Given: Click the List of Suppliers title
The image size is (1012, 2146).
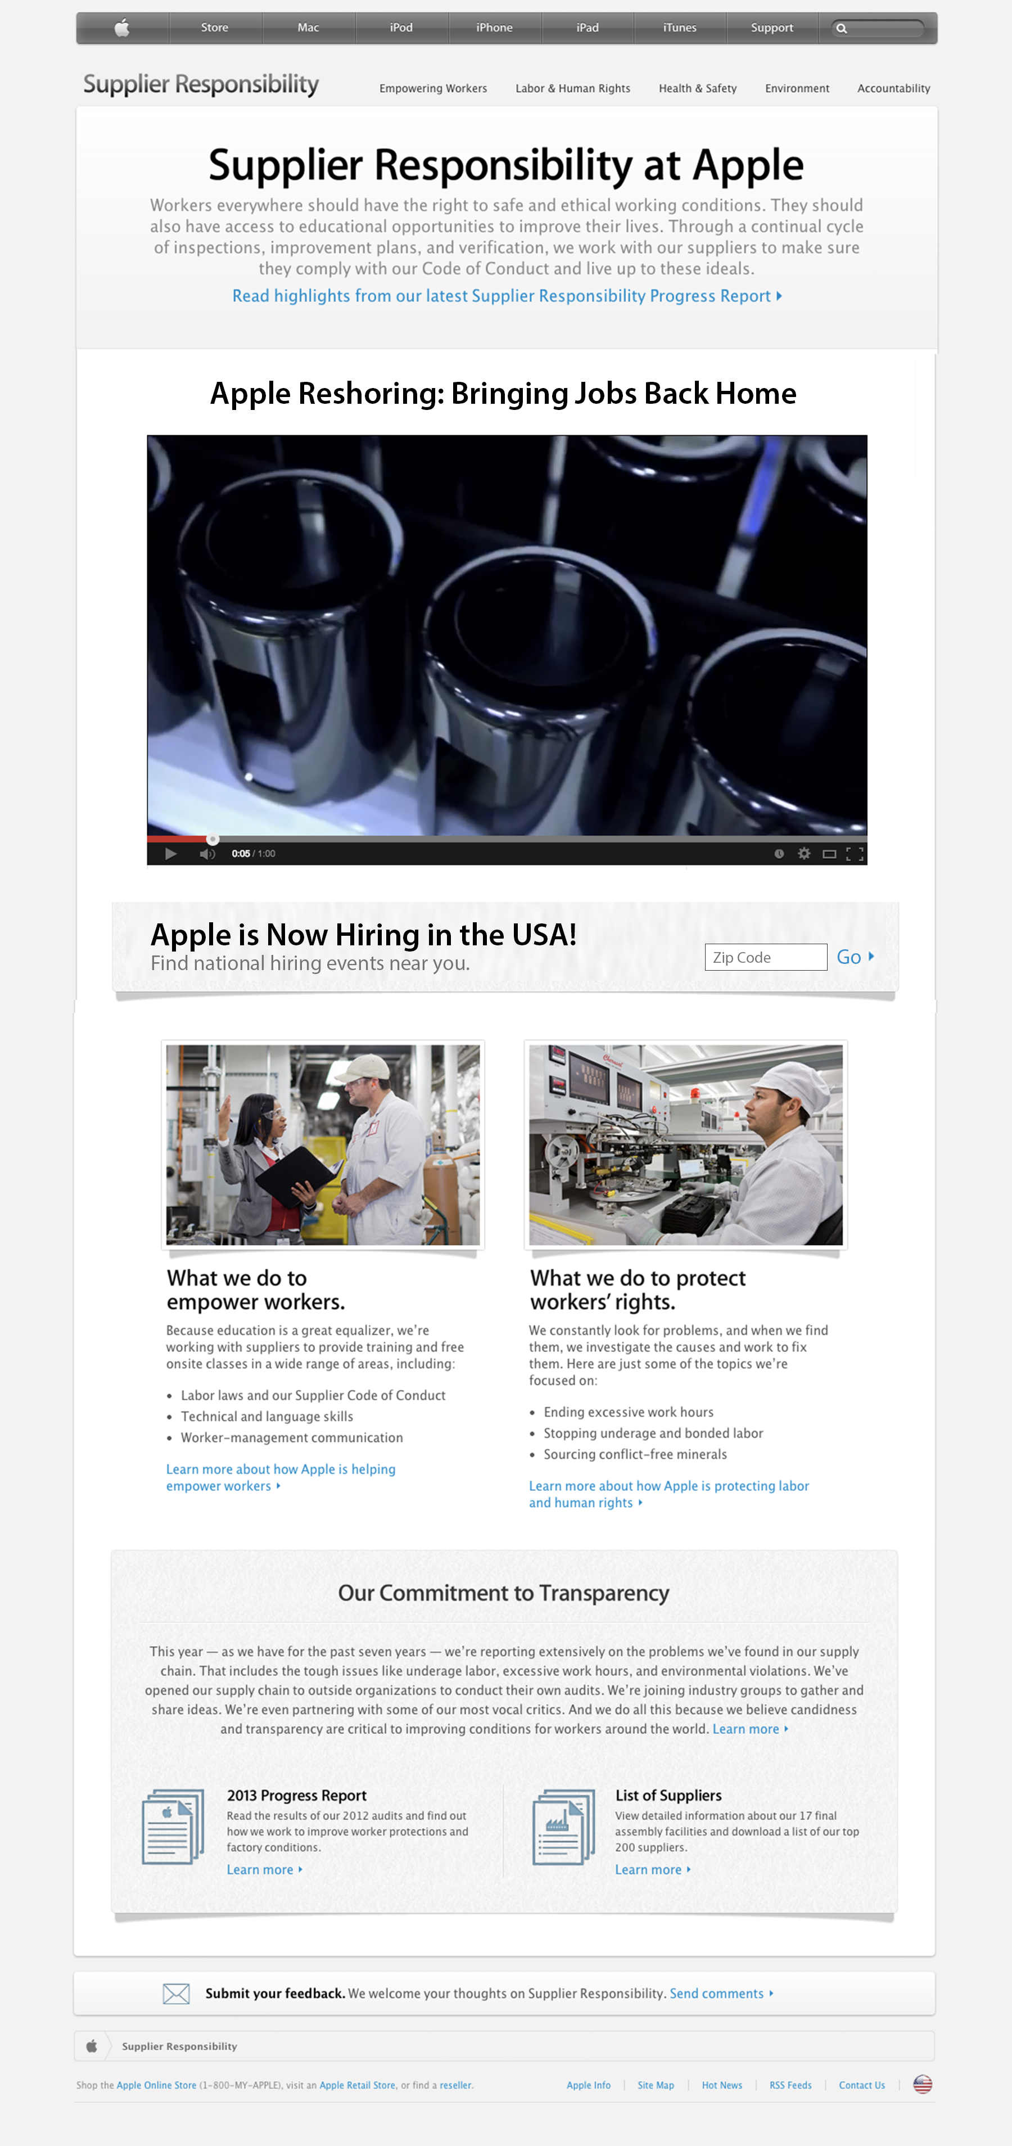Looking at the screenshot, I should point(668,1795).
